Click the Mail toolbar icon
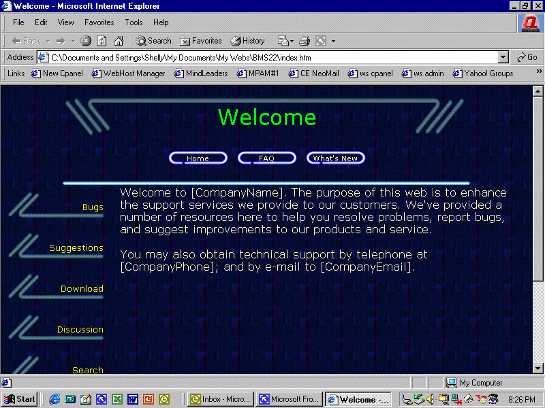 tap(283, 41)
